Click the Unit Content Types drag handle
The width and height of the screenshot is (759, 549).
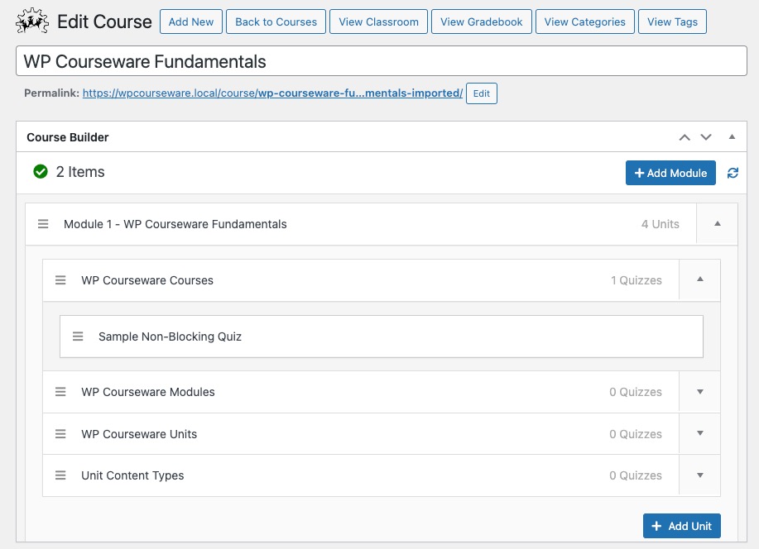pyautogui.click(x=60, y=475)
